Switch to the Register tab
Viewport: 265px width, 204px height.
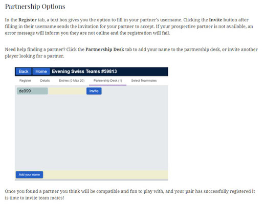[x=25, y=81]
